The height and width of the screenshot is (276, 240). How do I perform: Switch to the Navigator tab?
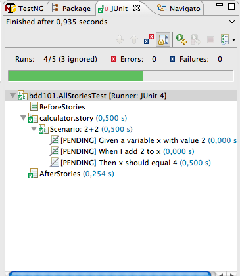(179, 9)
